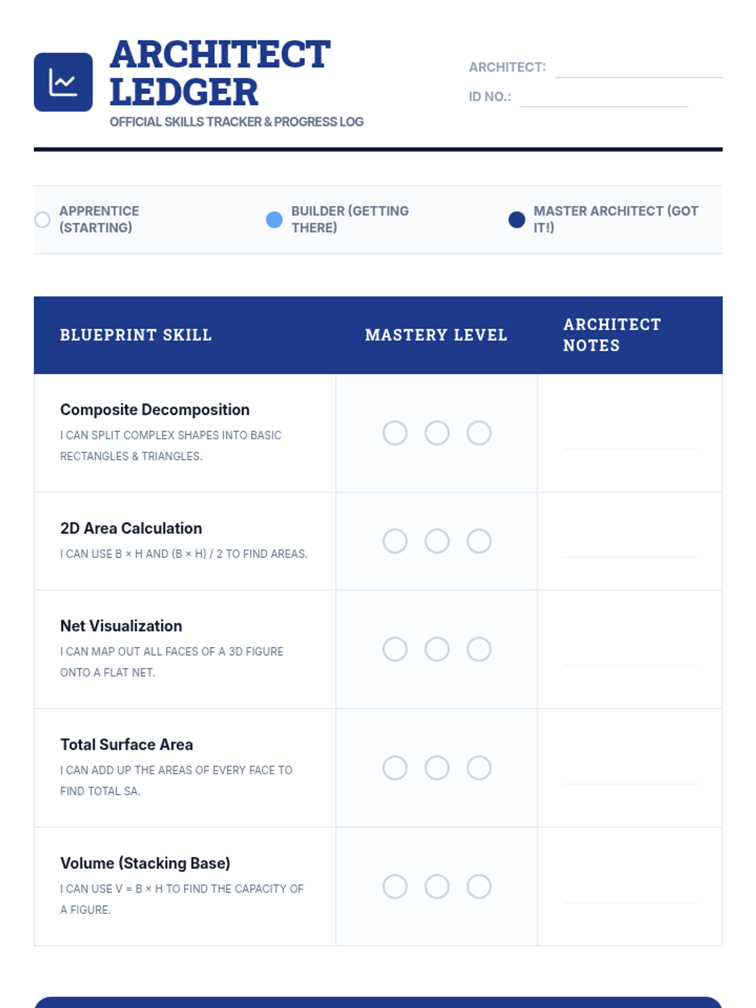The width and height of the screenshot is (756, 1008).
Task: Select the Apprentice (Starting) empty legend circle
Action: [x=42, y=219]
